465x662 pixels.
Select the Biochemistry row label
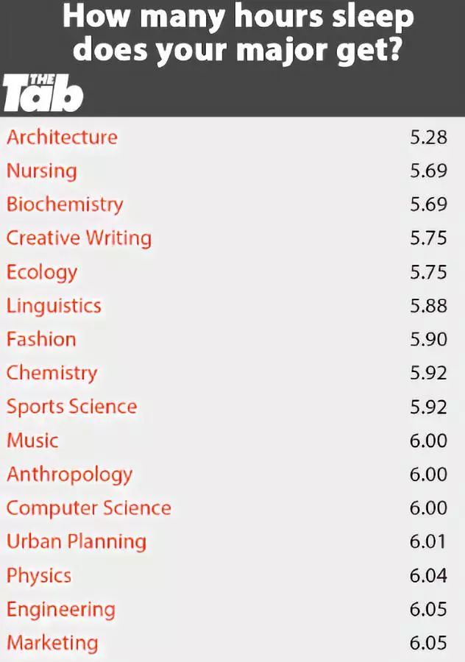point(65,204)
